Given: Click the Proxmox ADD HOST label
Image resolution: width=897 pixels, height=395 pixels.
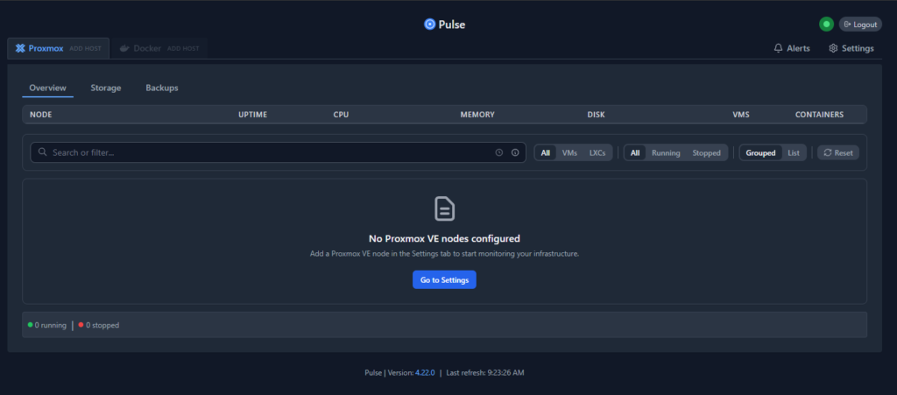Looking at the screenshot, I should [85, 48].
